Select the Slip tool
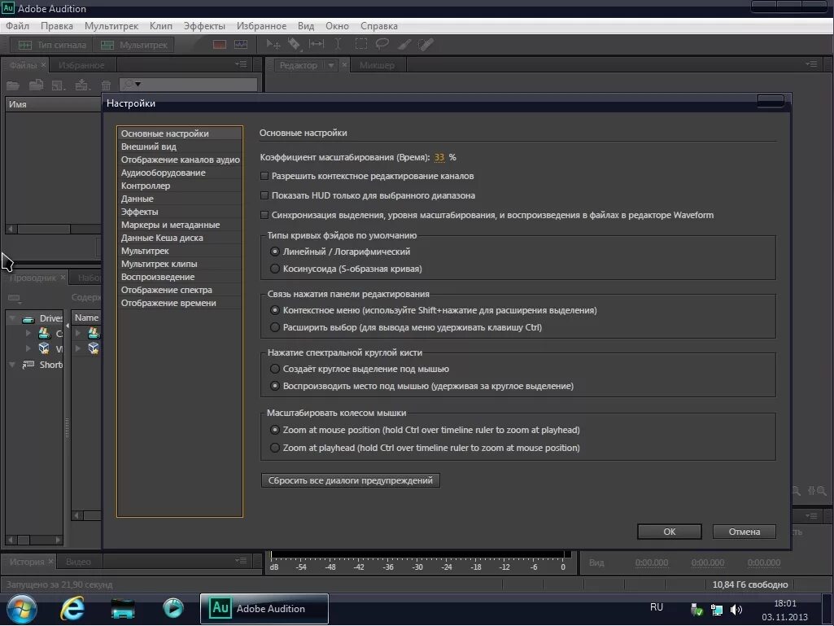 click(x=317, y=44)
